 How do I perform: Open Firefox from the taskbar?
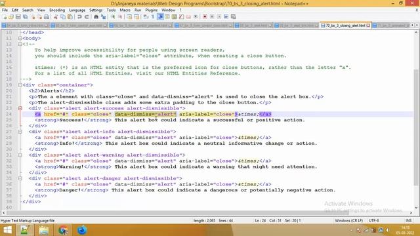pyautogui.click(x=82, y=230)
